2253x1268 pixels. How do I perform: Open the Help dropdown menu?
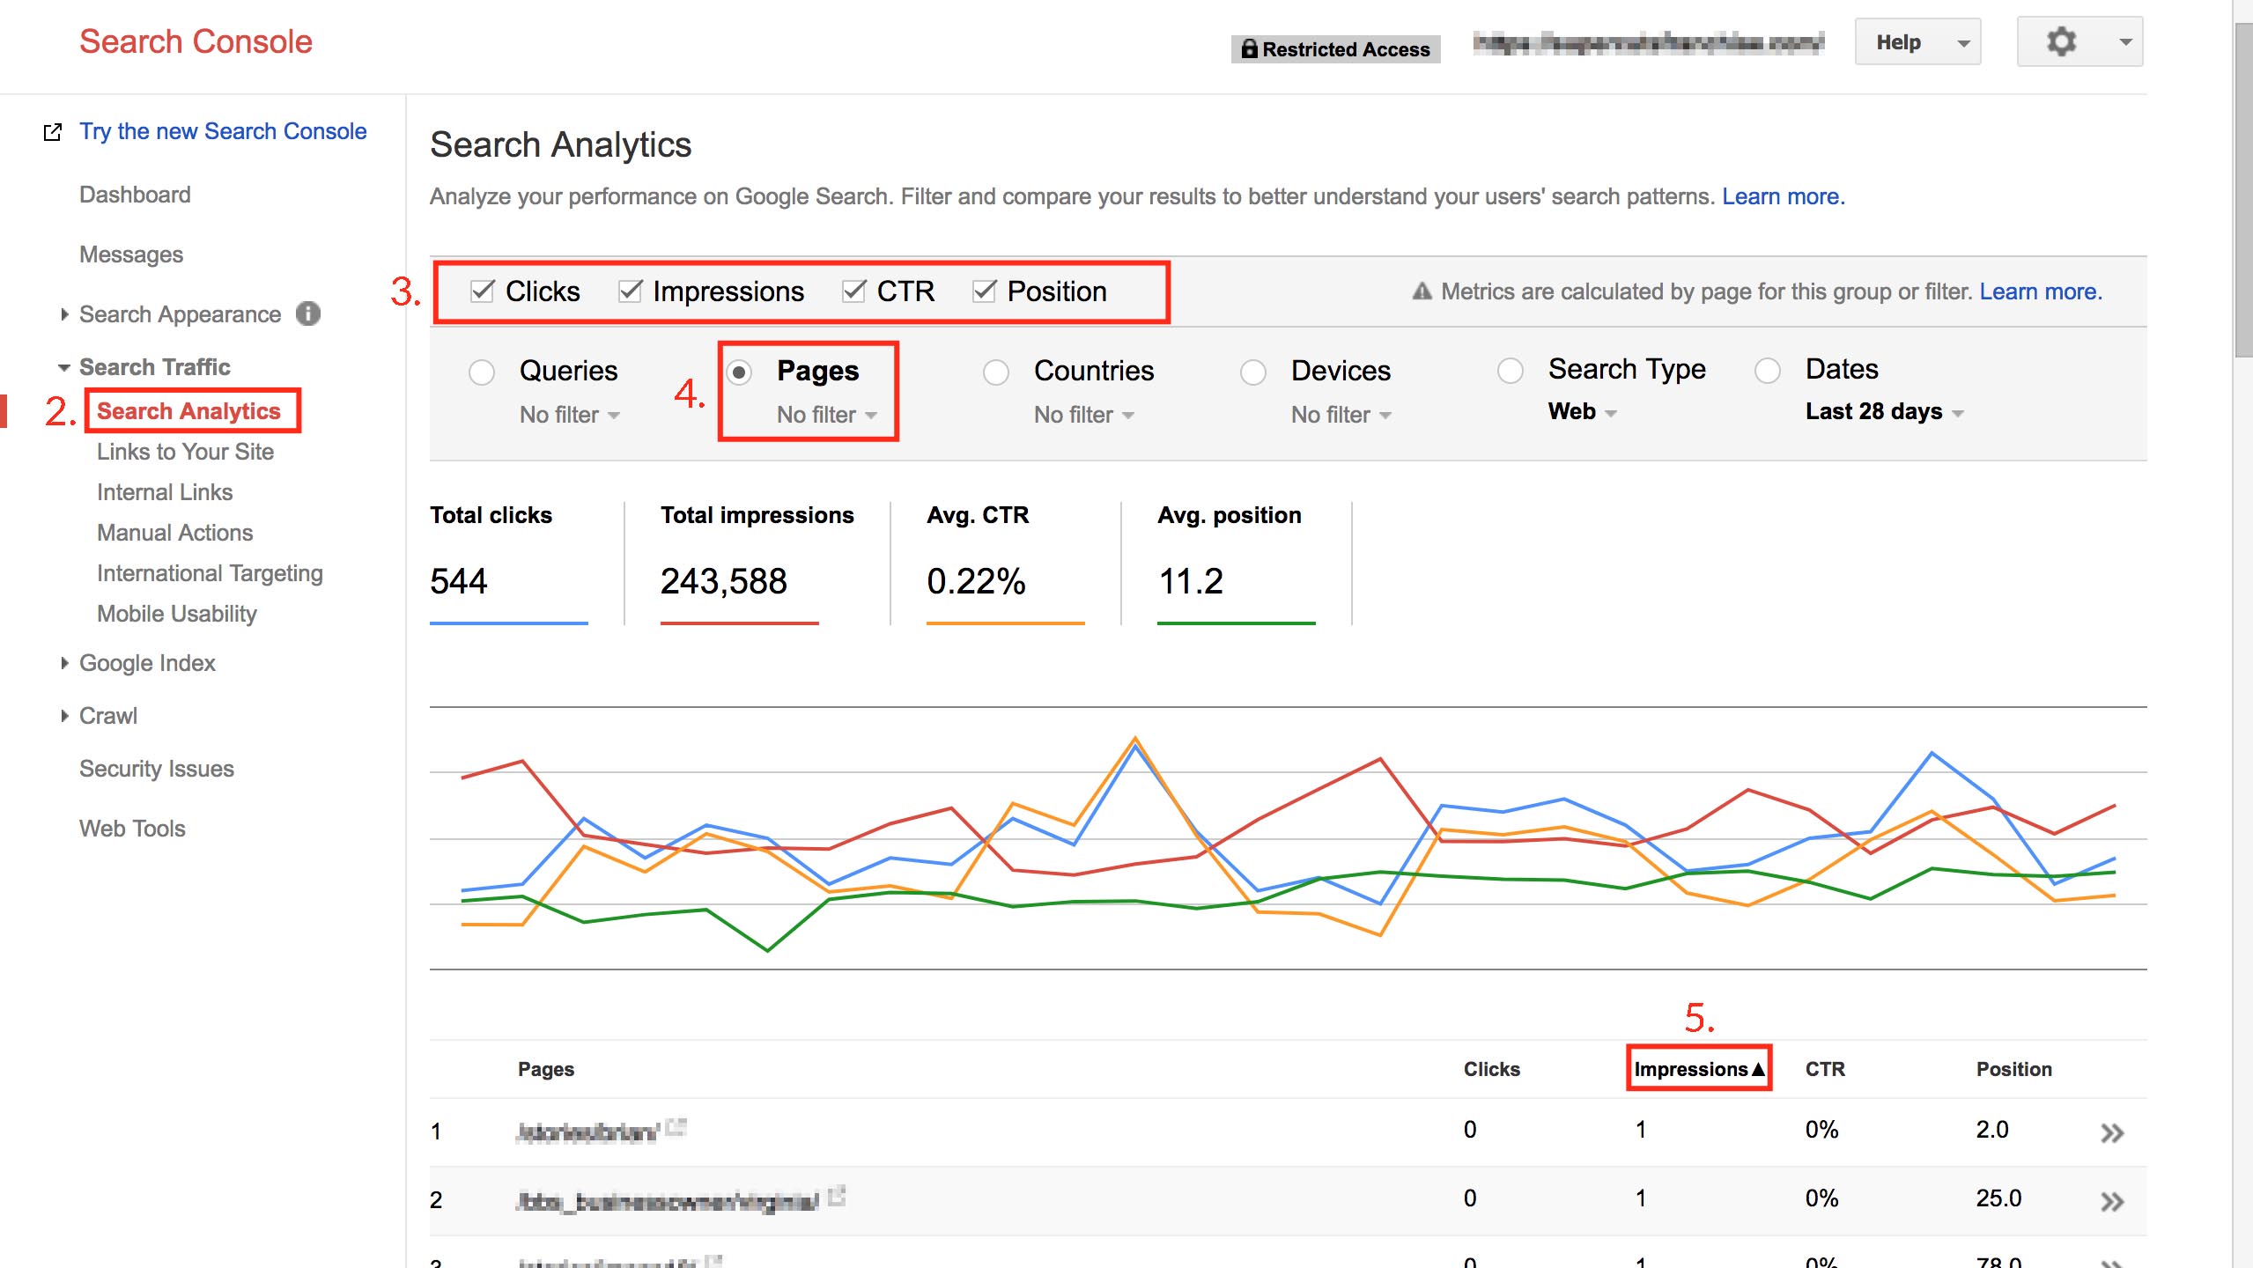1918,41
